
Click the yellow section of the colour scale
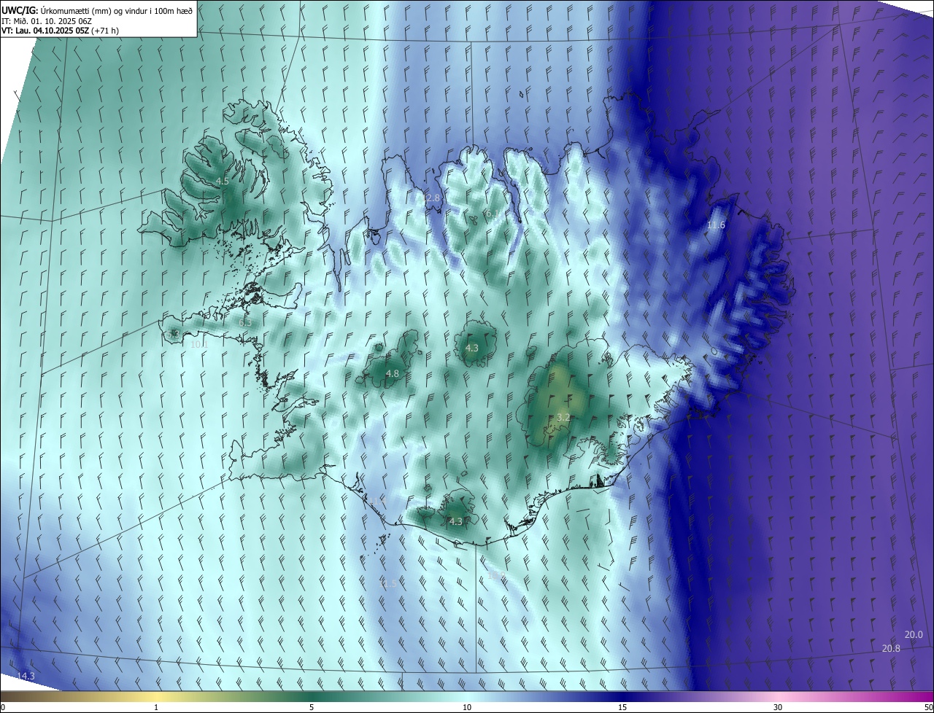[156, 697]
